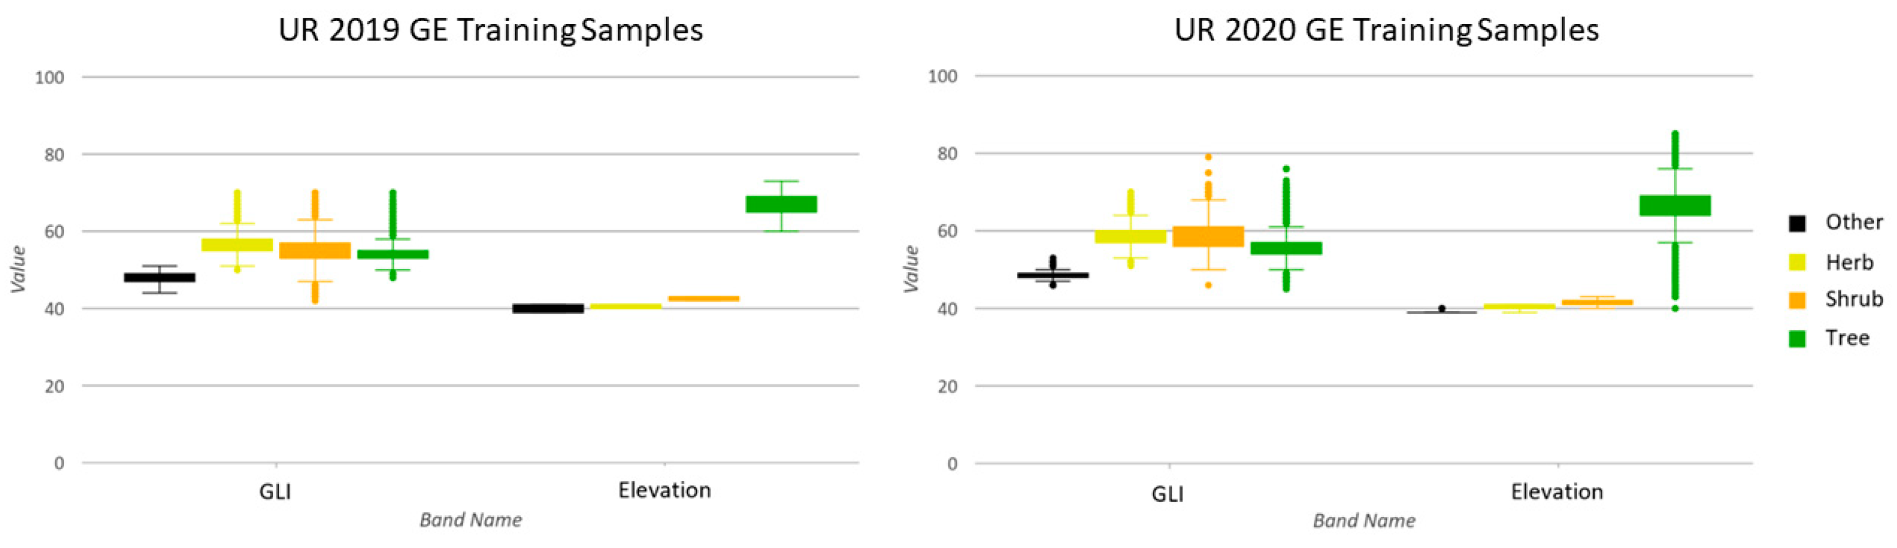The width and height of the screenshot is (1897, 548).
Task: Select green Tree Elevation box in 2019 chart
Action: (781, 204)
